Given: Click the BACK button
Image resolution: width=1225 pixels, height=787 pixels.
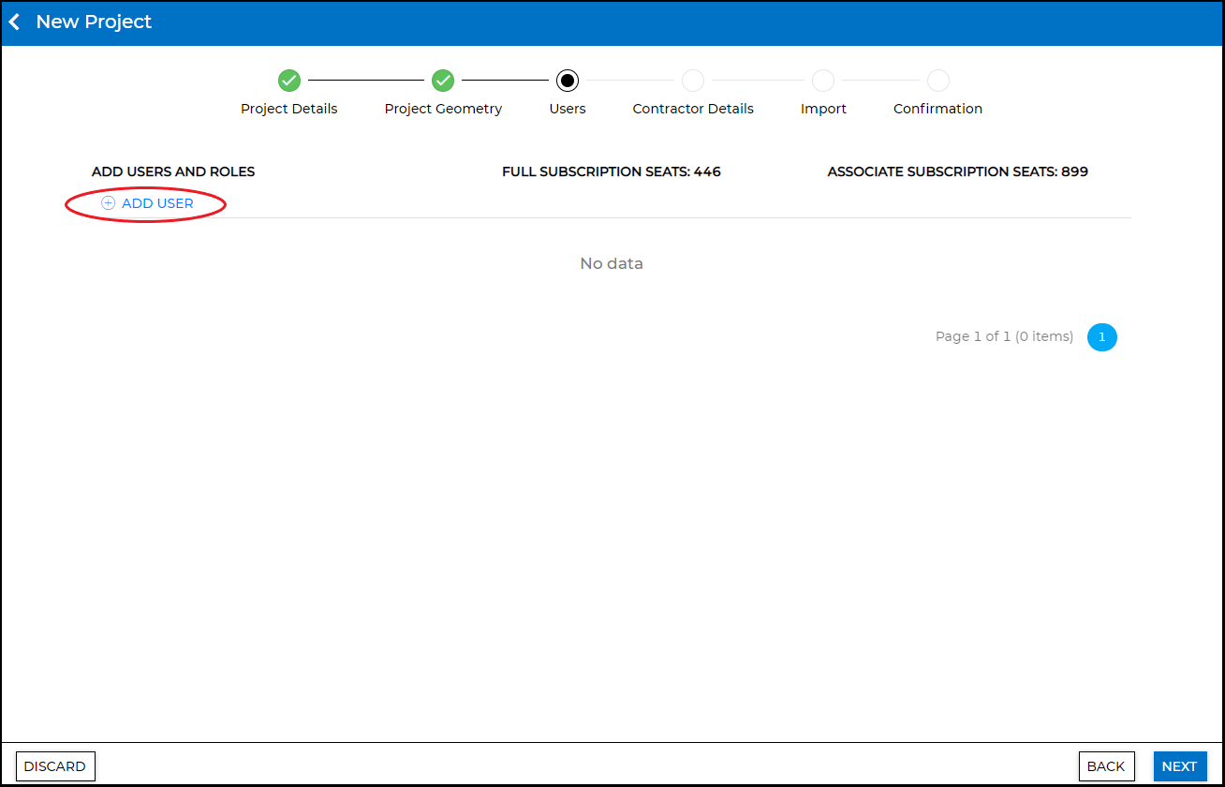Looking at the screenshot, I should (x=1106, y=766).
